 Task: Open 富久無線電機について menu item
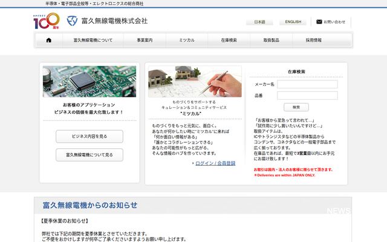(x=93, y=40)
